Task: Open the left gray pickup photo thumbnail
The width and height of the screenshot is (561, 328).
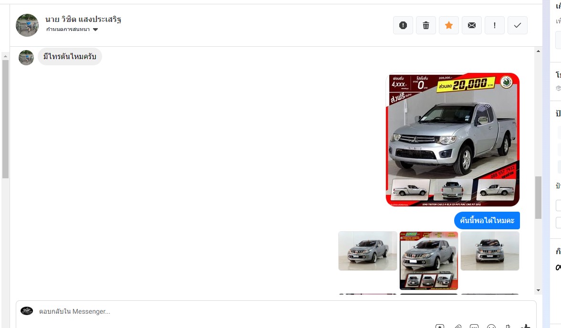Action: [368, 251]
